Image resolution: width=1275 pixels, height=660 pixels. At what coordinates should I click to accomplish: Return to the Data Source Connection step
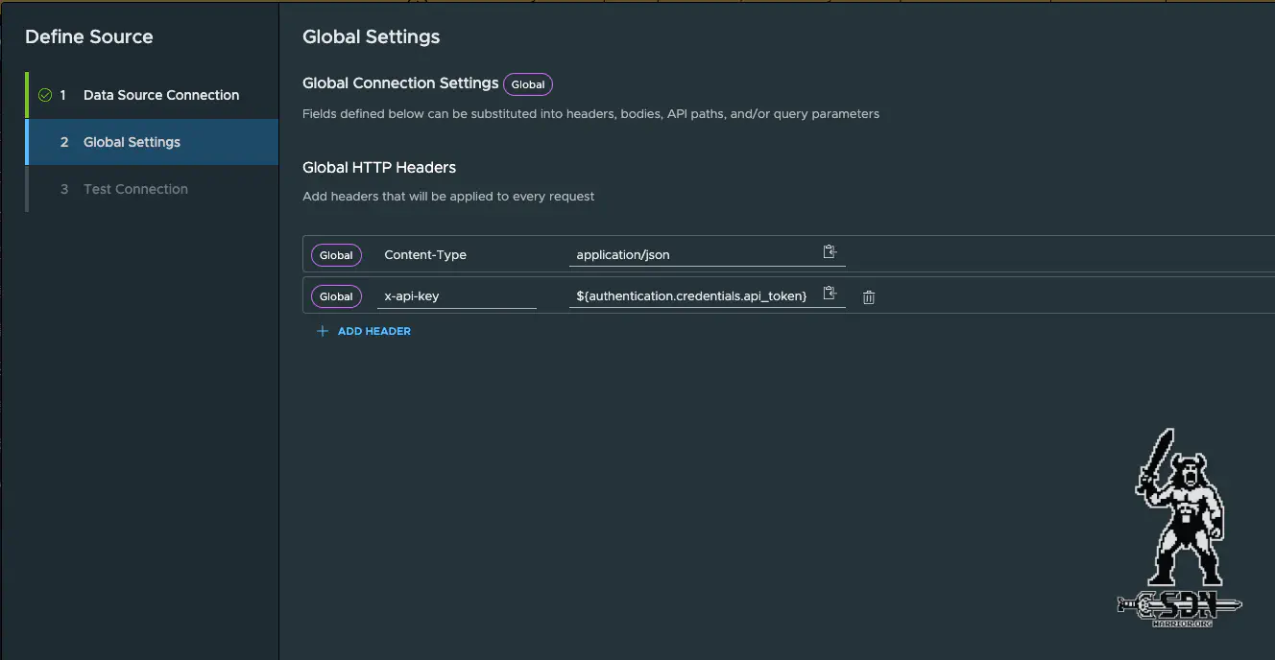(160, 95)
